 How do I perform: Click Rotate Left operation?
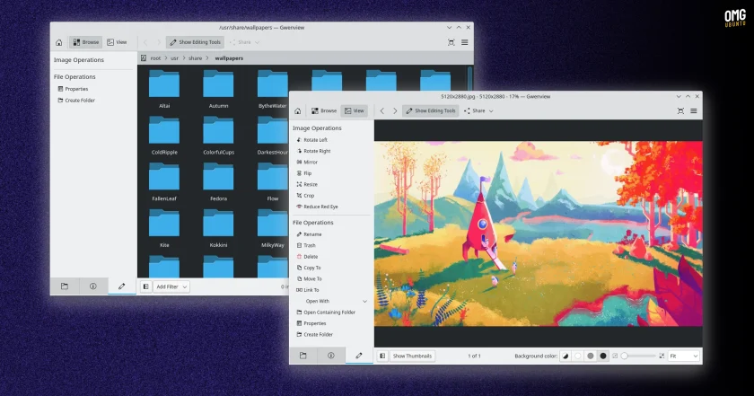pos(311,139)
